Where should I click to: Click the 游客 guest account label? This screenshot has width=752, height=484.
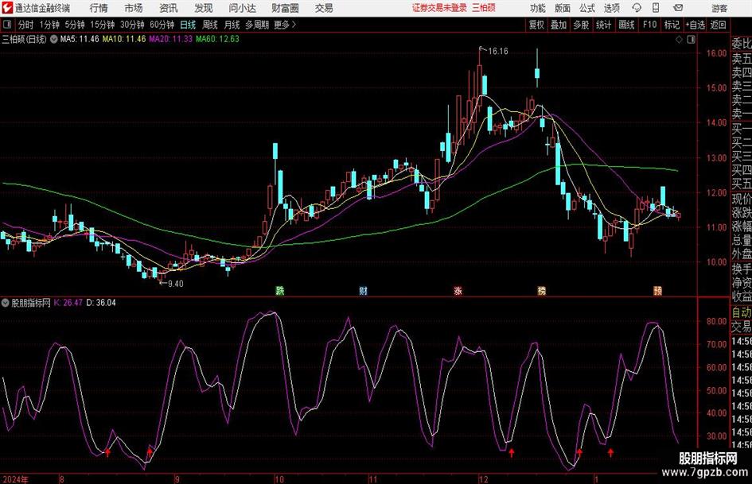719,8
